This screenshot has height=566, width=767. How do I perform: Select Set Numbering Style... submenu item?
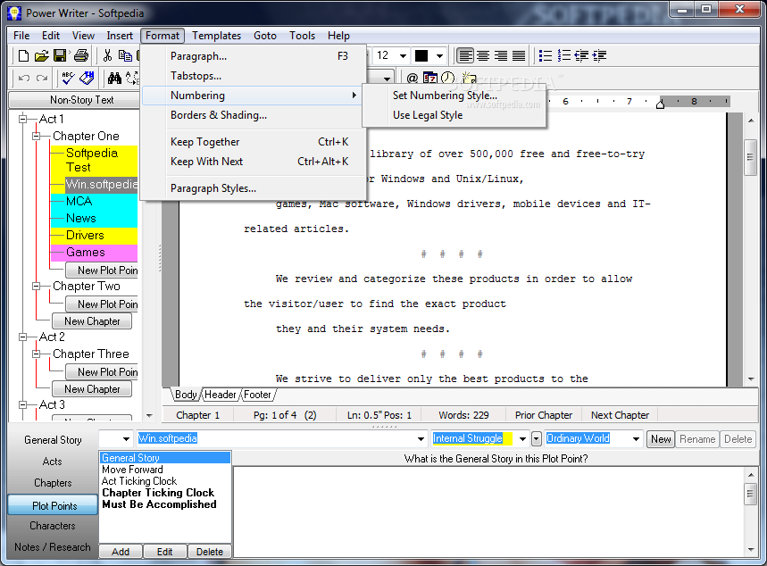pos(454,96)
